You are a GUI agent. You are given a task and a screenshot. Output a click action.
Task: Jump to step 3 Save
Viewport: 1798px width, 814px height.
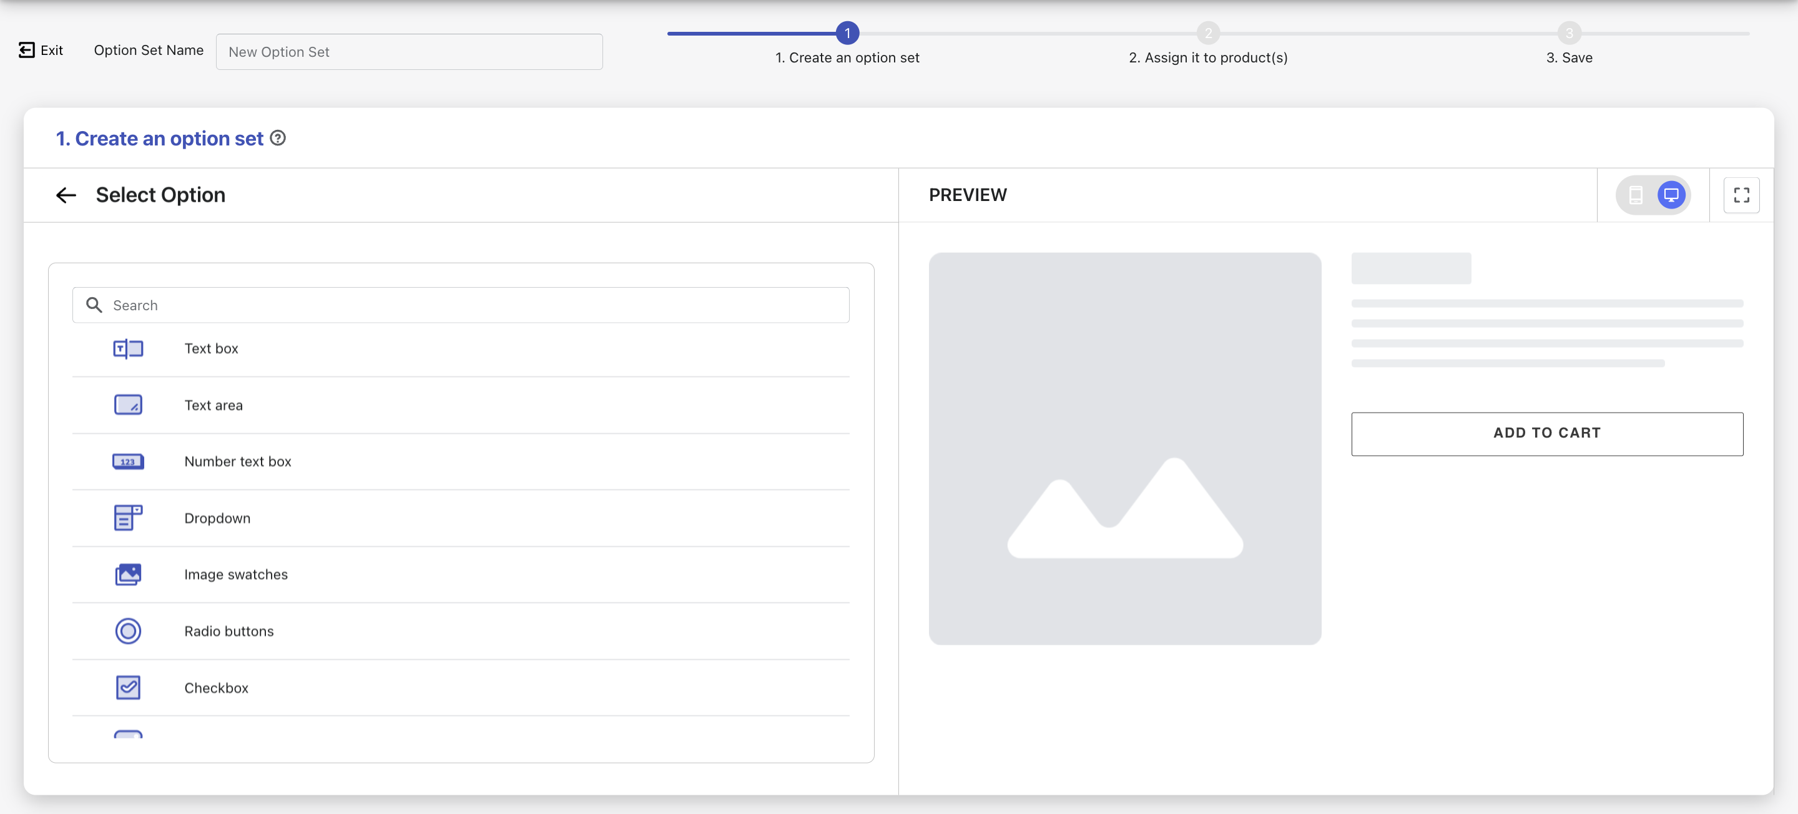(1568, 33)
